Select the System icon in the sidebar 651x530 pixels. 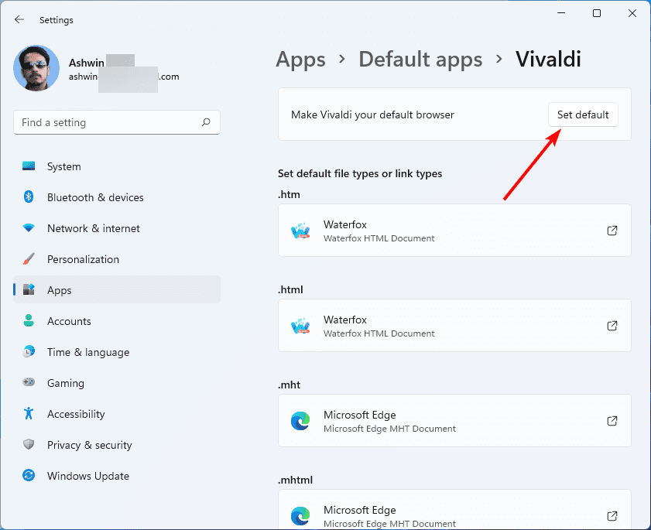(x=29, y=166)
